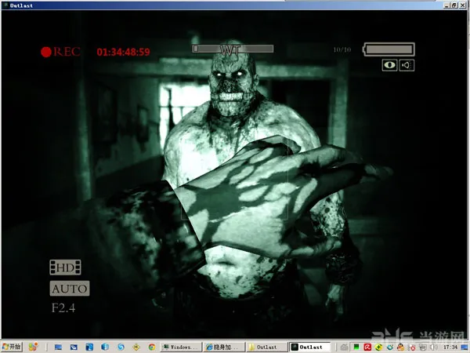The width and height of the screenshot is (470, 353).
Task: Click the AUTO mode label
Action: pyautogui.click(x=70, y=289)
